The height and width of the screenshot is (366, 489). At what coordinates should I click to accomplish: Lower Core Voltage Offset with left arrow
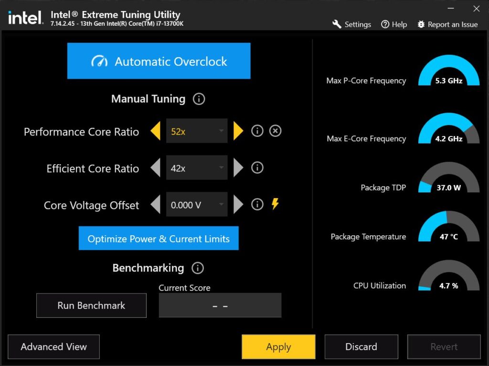pyautogui.click(x=155, y=205)
